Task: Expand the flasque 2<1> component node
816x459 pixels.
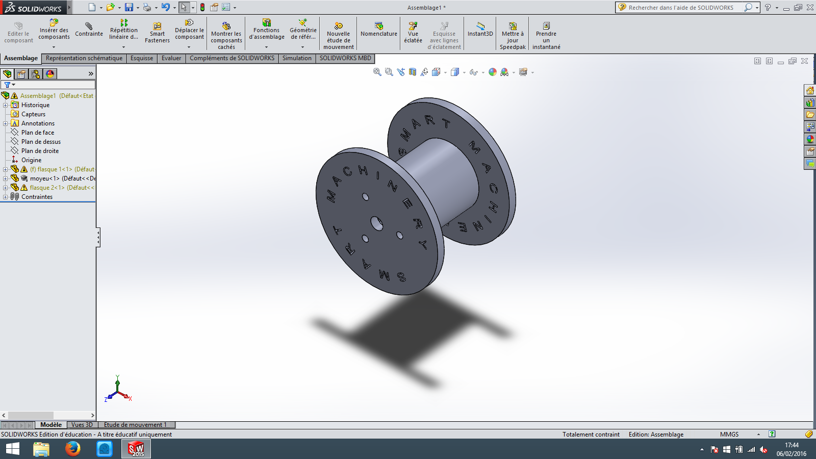Action: (x=5, y=188)
